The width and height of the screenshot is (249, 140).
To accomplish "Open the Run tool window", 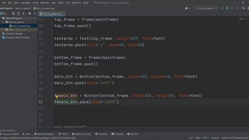I will [x=26, y=134].
